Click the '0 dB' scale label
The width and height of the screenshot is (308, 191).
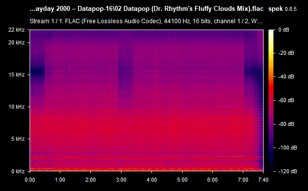tap(284, 30)
